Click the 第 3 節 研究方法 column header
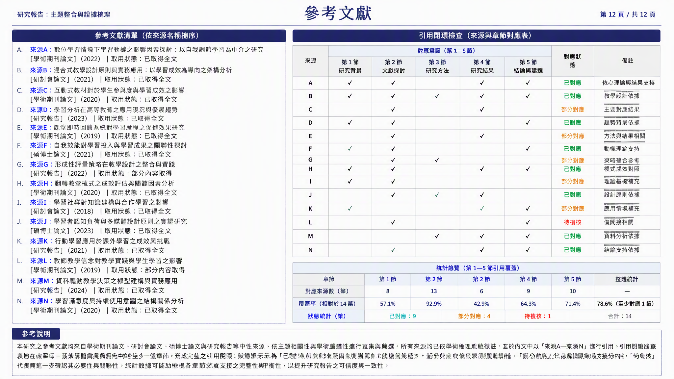This screenshot has height=379, width=674. coord(437,66)
